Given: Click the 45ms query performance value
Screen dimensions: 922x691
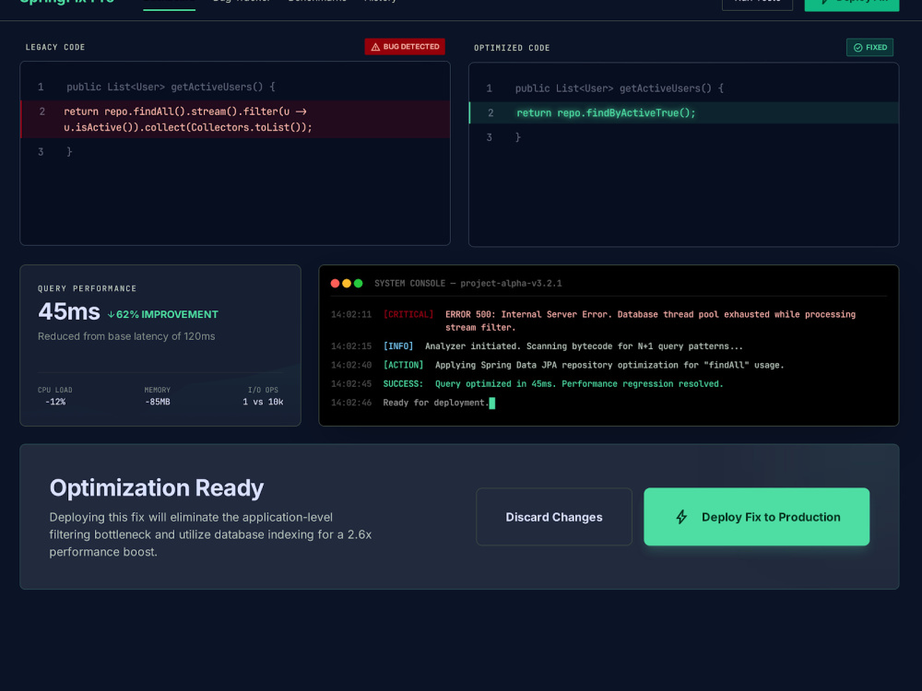Looking at the screenshot, I should [69, 312].
